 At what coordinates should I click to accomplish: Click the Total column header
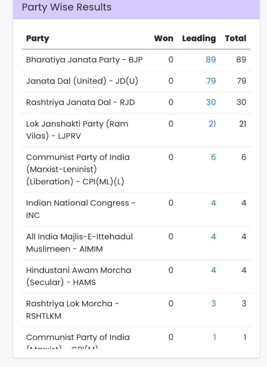(235, 39)
